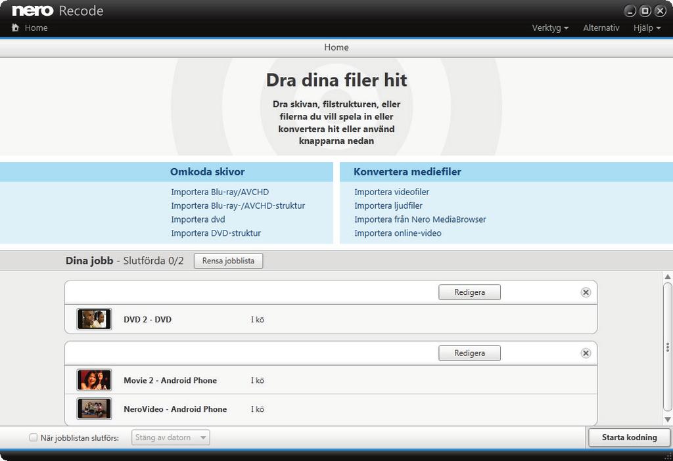Image resolution: width=673 pixels, height=461 pixels.
Task: Open the DVD 2 - DVD thumbnail
Action: pyautogui.click(x=94, y=320)
